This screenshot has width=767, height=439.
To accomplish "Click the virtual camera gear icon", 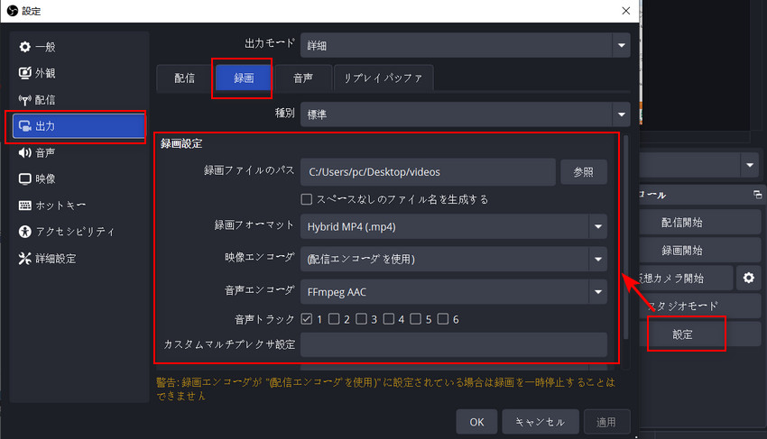I will tap(748, 279).
